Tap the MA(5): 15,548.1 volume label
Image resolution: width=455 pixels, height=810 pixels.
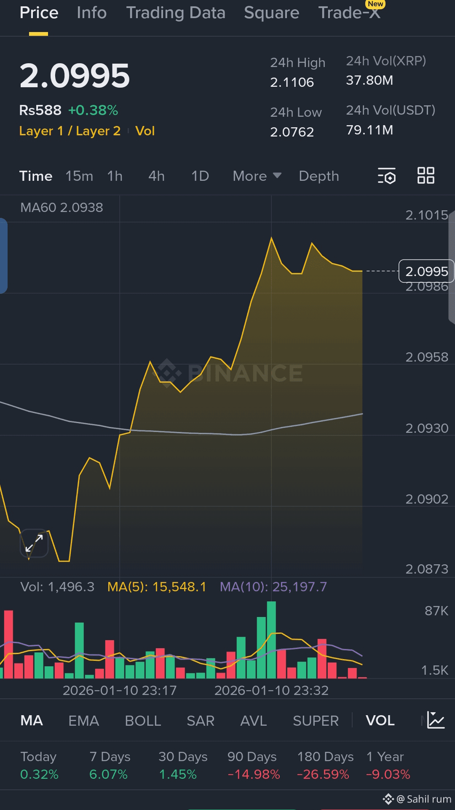coord(157,587)
